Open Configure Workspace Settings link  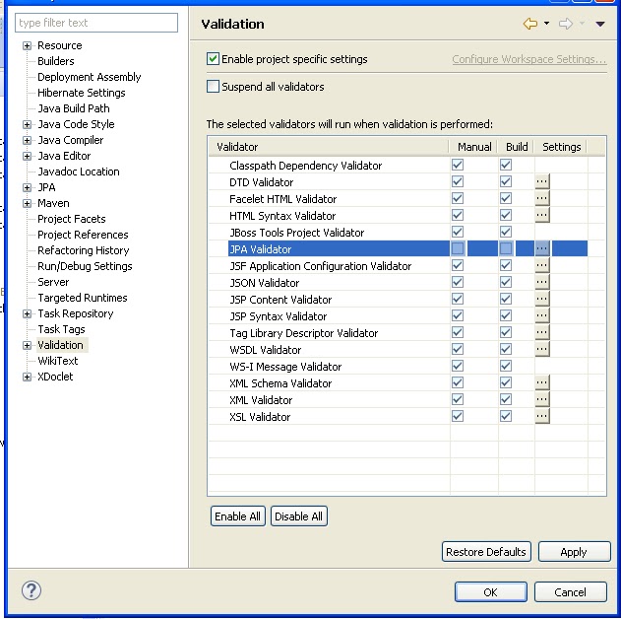(x=528, y=59)
